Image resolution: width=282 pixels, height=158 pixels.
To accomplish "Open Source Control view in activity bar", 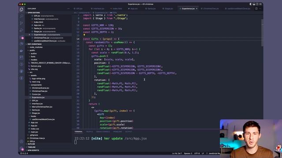I will point(22,23).
